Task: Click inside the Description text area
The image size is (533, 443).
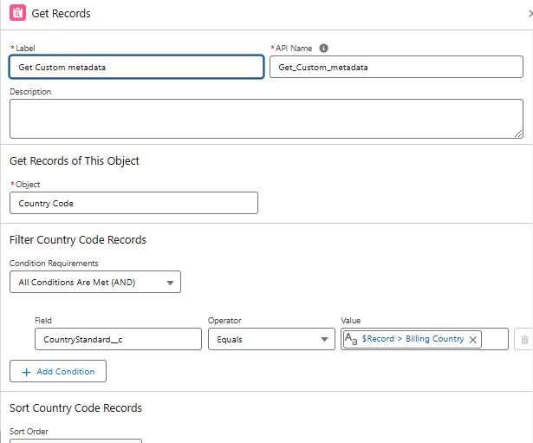Action: pyautogui.click(x=267, y=119)
